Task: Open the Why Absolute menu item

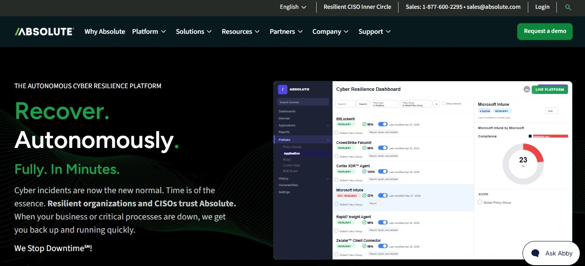Action: tap(105, 32)
